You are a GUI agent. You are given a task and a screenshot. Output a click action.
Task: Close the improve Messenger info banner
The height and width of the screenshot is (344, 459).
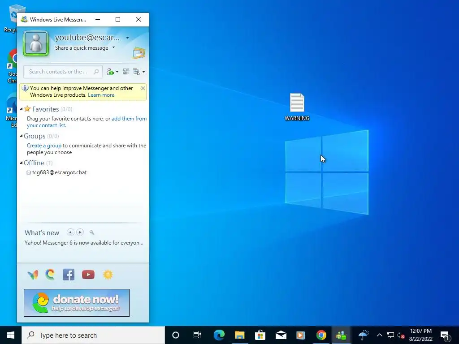click(143, 88)
